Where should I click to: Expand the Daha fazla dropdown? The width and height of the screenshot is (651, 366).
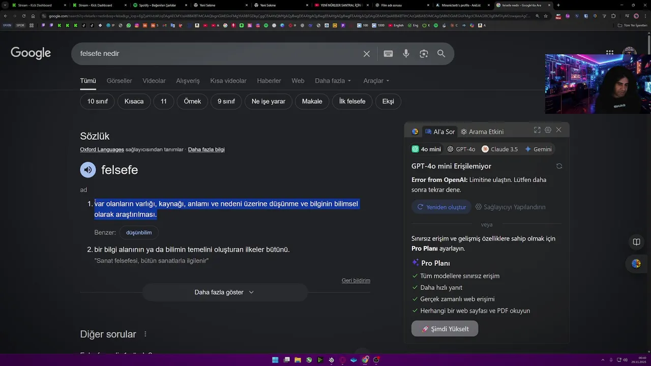point(333,81)
